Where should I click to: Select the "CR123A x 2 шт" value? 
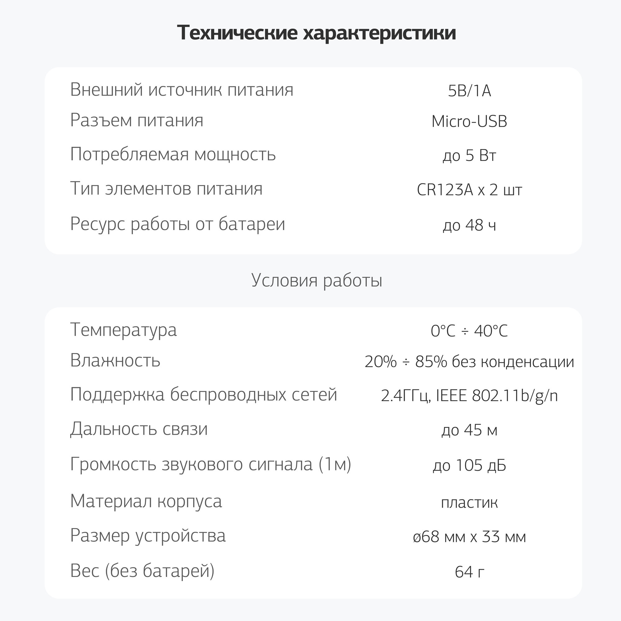(469, 190)
